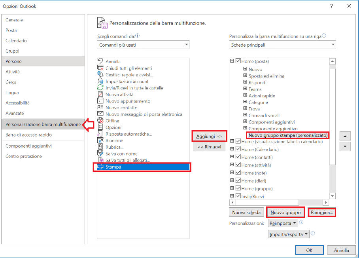Click the Aggiungi >> button
The height and width of the screenshot is (258, 359).
point(209,137)
